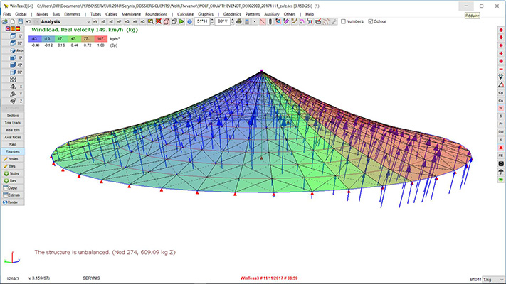Click the Axial forces button
The height and width of the screenshot is (284, 506).
pyautogui.click(x=12, y=138)
